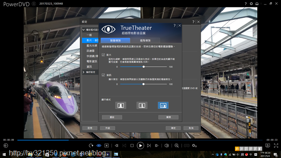Click the back arrow at bottom left
The image size is (281, 158).
tap(6, 146)
